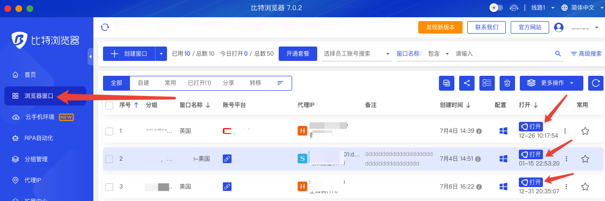Click the blue link platform icon in row 2

click(x=227, y=159)
